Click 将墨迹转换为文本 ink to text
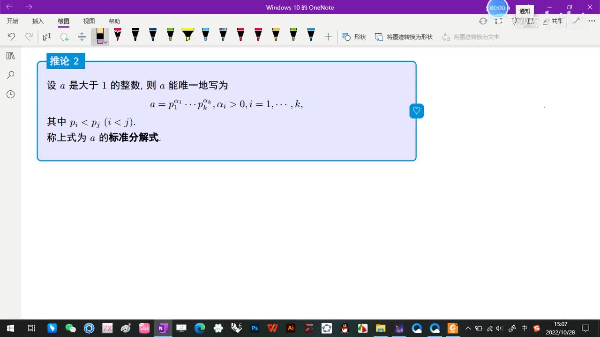This screenshot has height=337, width=600. pos(471,37)
